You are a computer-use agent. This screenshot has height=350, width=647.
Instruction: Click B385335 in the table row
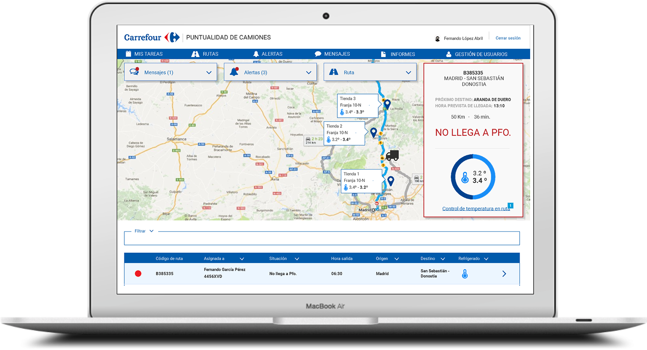165,274
